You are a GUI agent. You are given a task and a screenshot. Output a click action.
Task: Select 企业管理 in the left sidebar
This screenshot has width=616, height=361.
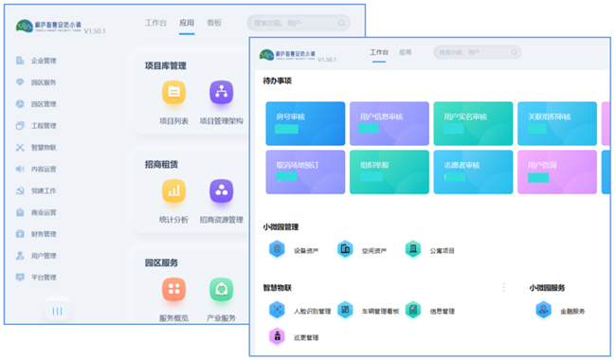pyautogui.click(x=36, y=61)
